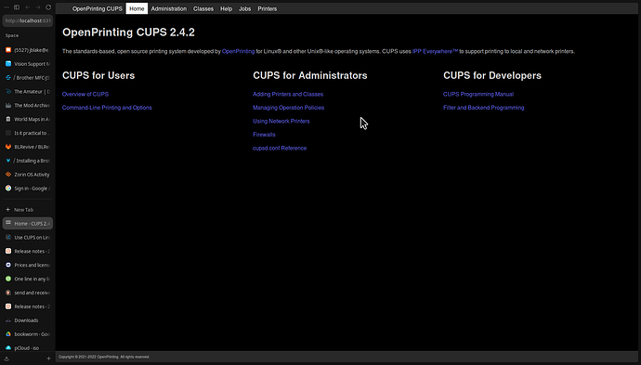The width and height of the screenshot is (641, 365).
Task: Follow the IPP Everywhere link
Action: click(435, 51)
